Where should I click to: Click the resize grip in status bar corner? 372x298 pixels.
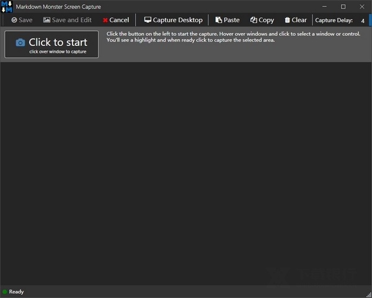tap(368, 294)
